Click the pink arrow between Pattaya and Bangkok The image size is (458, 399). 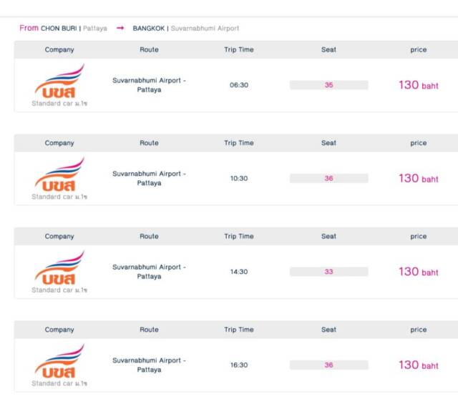120,28
